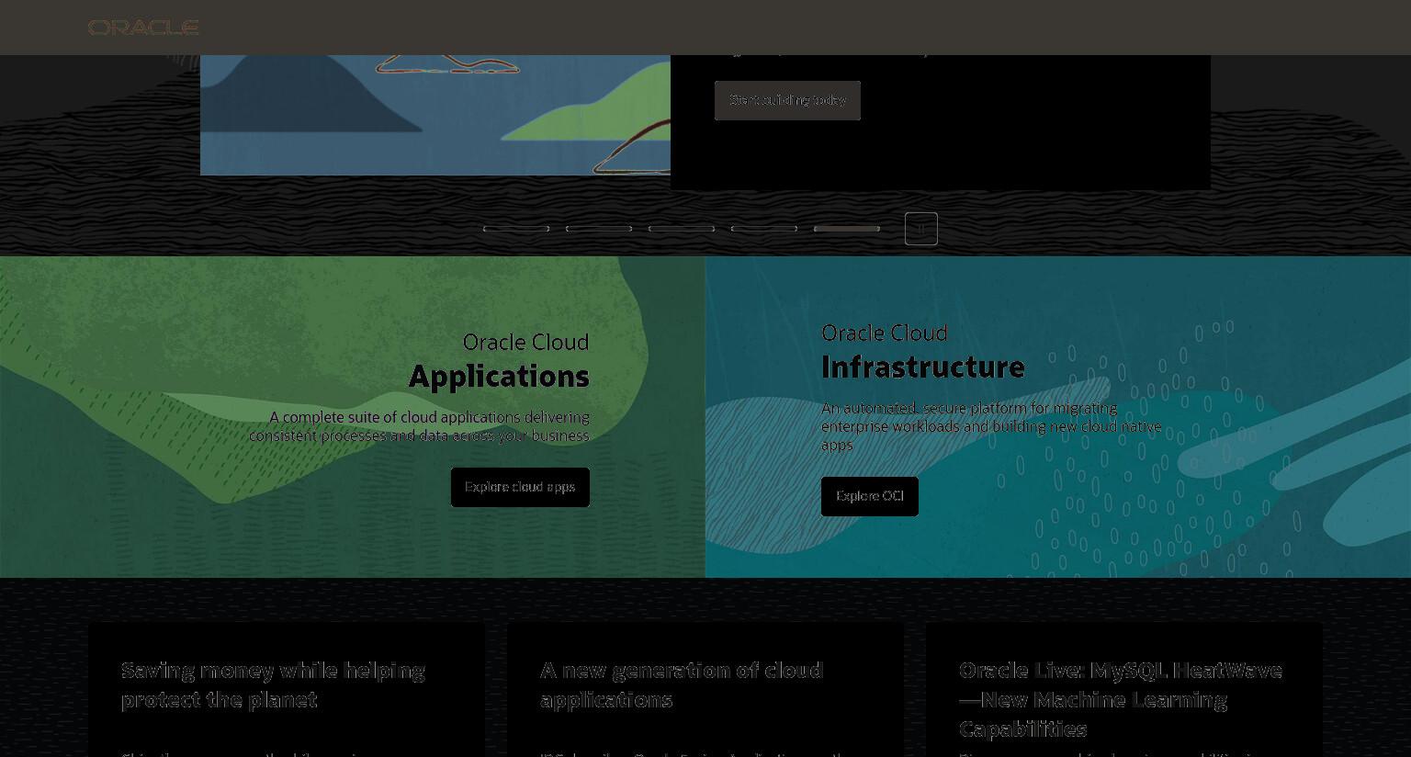1411x757 pixels.
Task: Click the Applications heading
Action: click(499, 376)
